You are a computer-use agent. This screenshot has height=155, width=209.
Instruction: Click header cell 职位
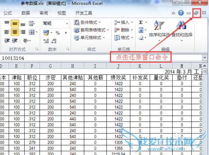click(x=32, y=78)
